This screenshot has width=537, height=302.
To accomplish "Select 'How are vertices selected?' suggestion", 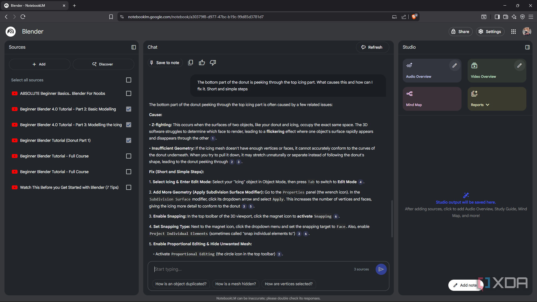I will point(289,284).
